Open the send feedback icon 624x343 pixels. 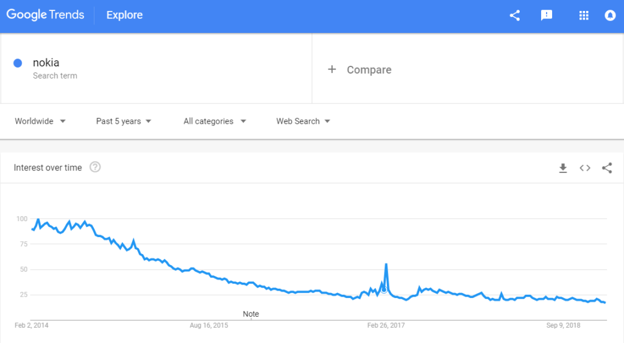(547, 15)
